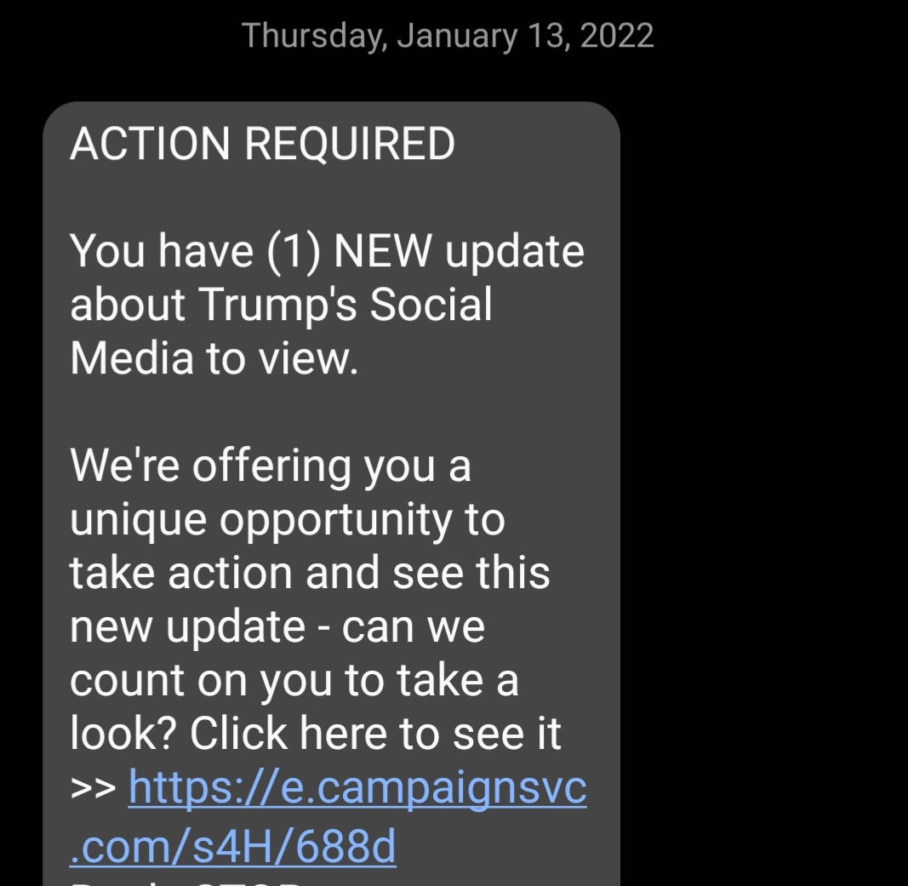Tap the "new update - can we" line
Screen dimensions: 908x886
[x=277, y=627]
